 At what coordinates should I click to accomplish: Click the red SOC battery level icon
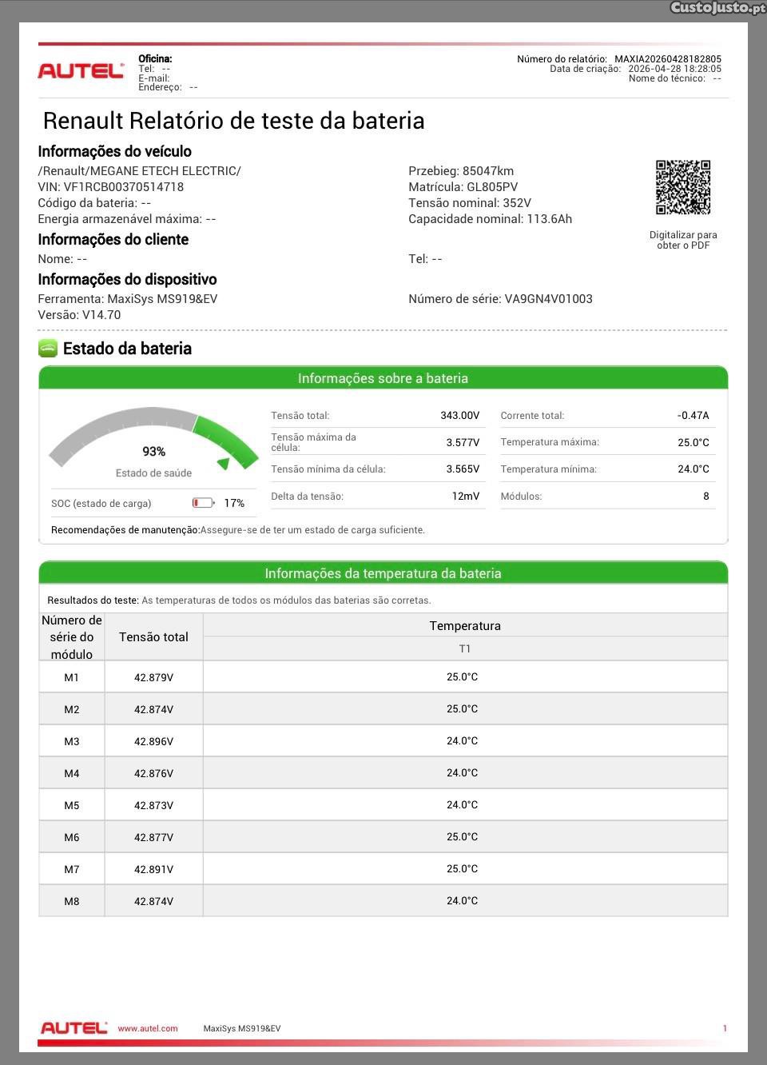click(203, 503)
